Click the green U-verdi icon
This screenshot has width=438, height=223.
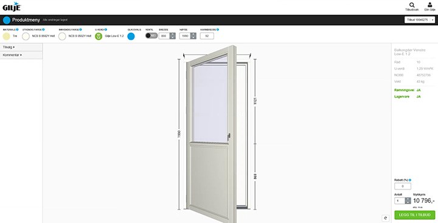(x=99, y=36)
